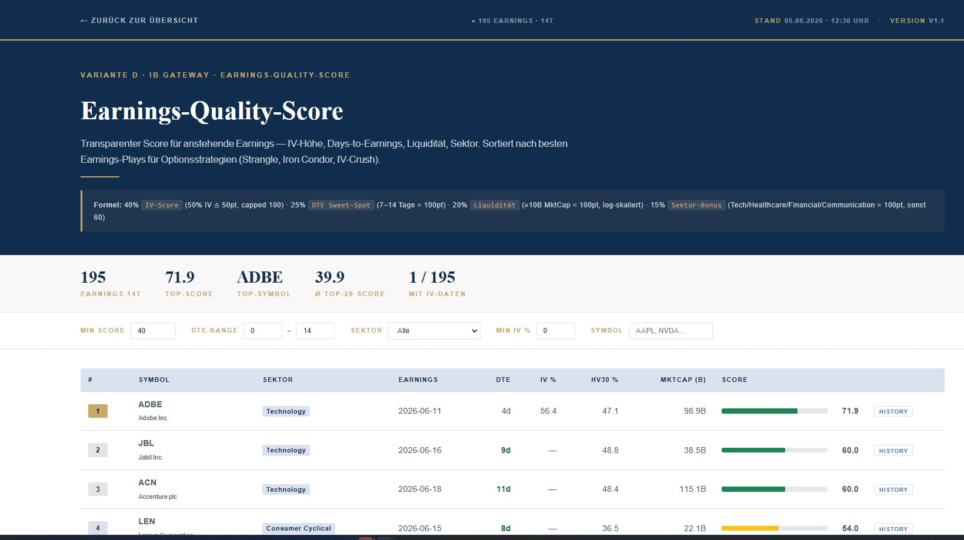The height and width of the screenshot is (540, 964).
Task: Select the ACN symbol text
Action: pyautogui.click(x=147, y=482)
